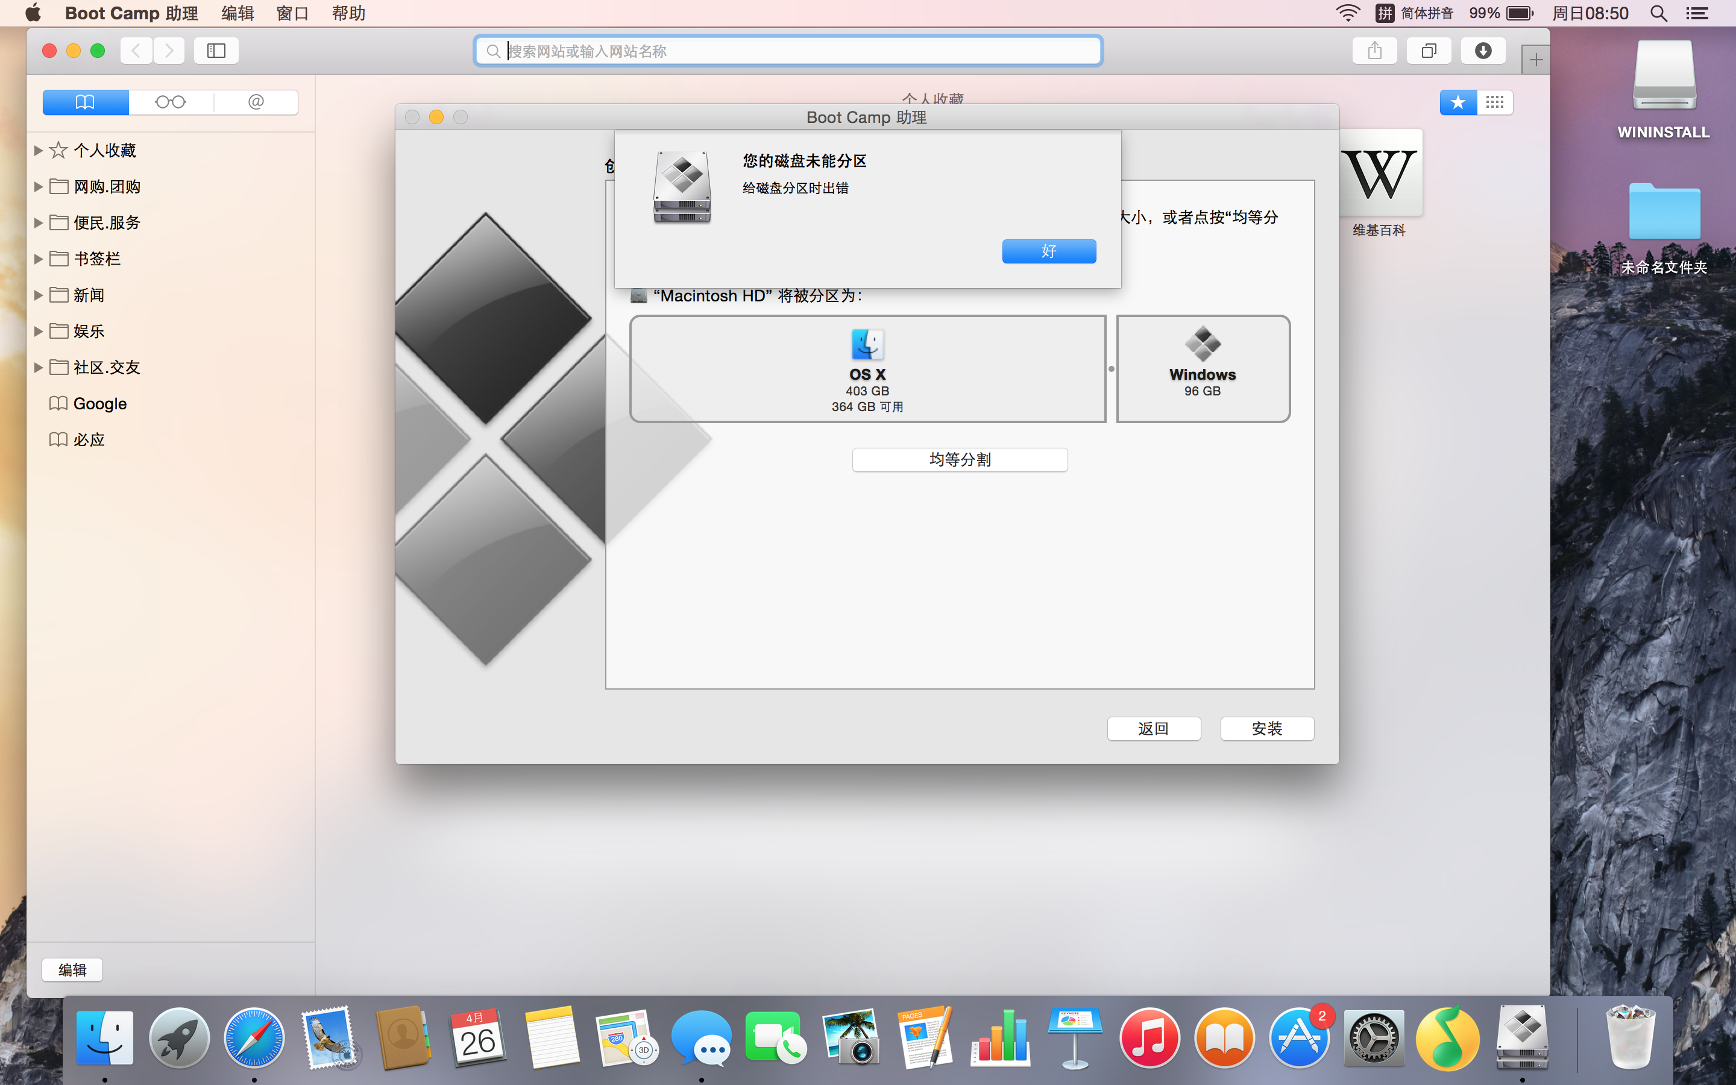
Task: Open the Wikipedia favorite thumbnail
Action: click(x=1380, y=173)
